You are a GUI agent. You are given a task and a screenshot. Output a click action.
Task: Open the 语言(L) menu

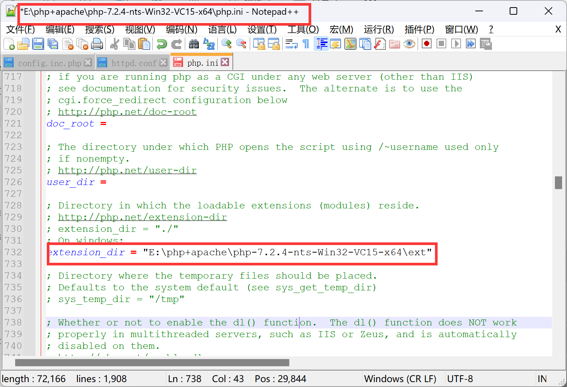pos(223,29)
